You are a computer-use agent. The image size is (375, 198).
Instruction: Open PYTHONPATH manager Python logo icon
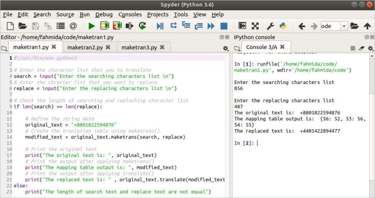coord(283,26)
